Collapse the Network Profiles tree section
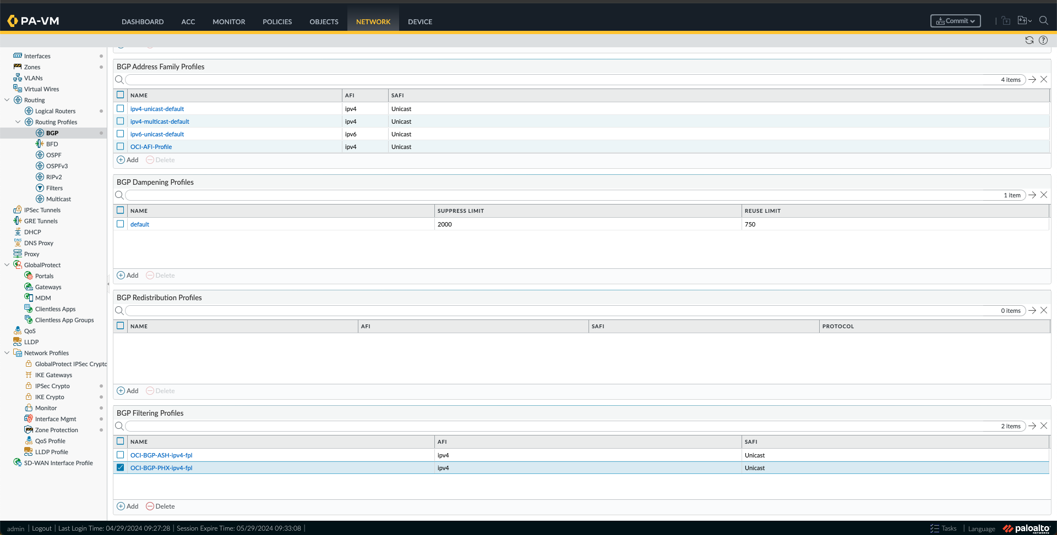This screenshot has height=535, width=1057. pyautogui.click(x=7, y=352)
